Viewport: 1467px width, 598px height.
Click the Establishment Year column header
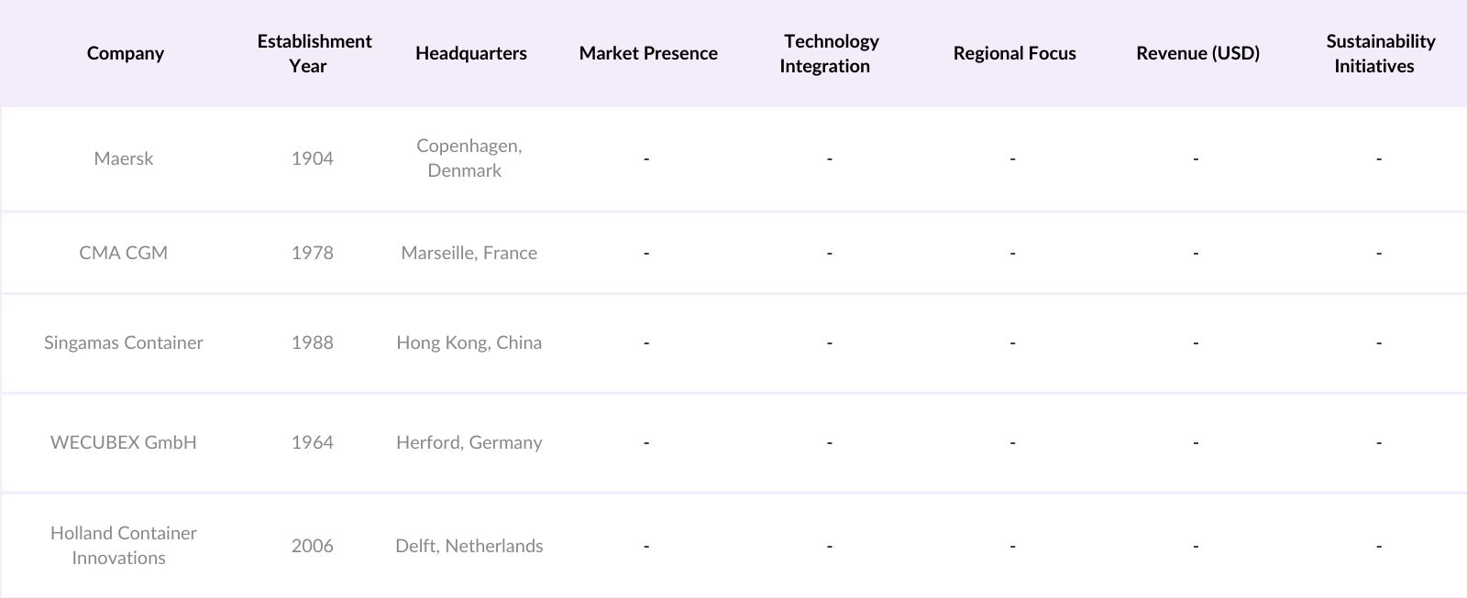314,53
